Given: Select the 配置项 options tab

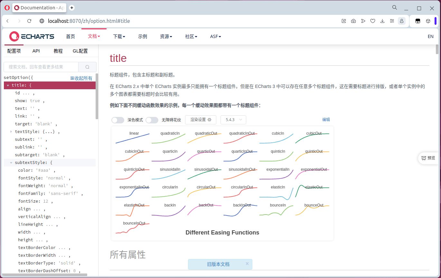Looking at the screenshot, I should pos(14,51).
